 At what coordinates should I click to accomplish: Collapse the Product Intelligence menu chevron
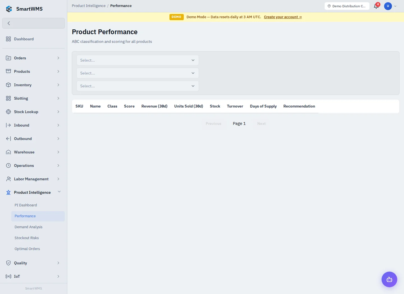[59, 192]
